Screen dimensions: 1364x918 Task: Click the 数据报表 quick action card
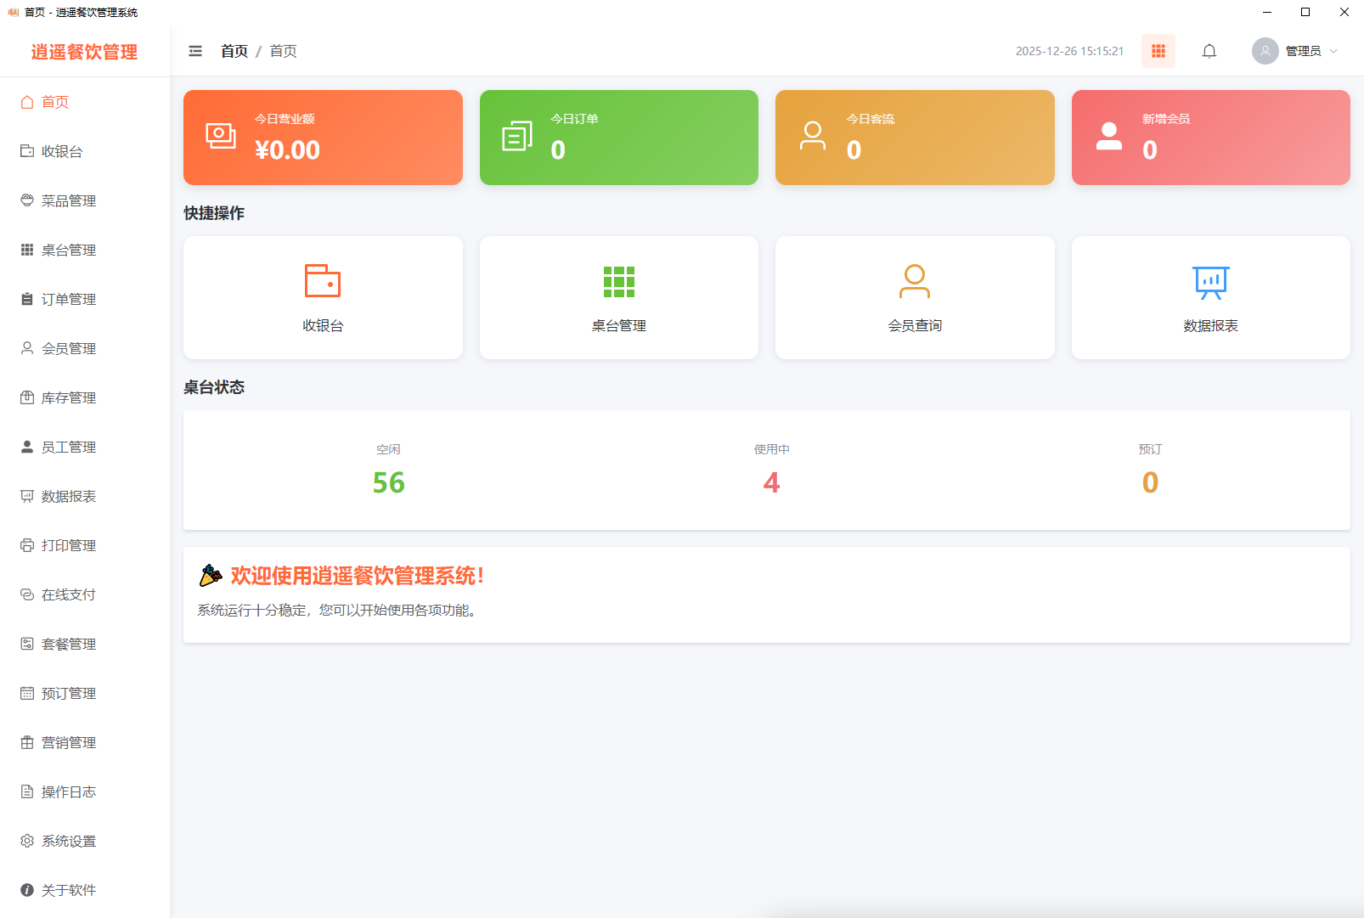(1210, 297)
